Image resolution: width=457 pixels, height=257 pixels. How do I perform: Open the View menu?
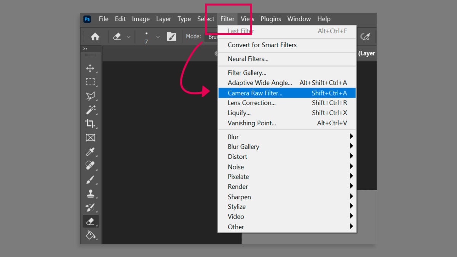[x=248, y=19]
